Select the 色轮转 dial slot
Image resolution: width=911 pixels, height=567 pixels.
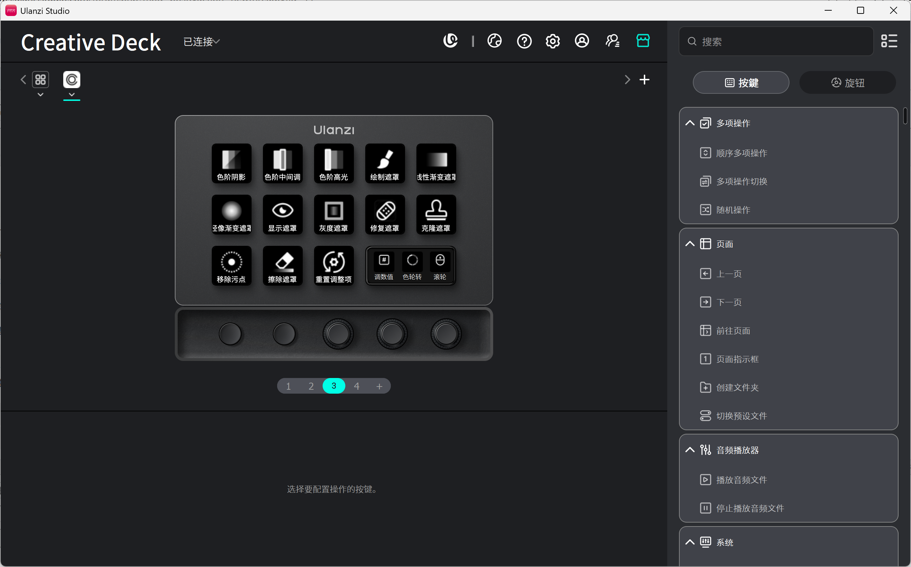(412, 266)
